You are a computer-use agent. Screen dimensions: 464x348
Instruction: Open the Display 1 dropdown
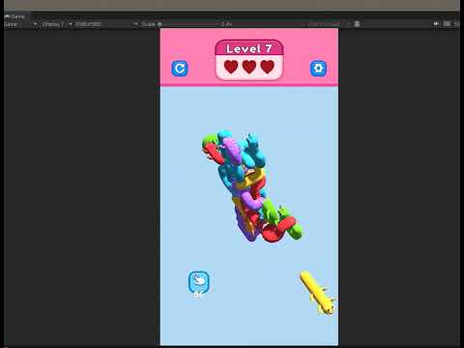(x=57, y=24)
